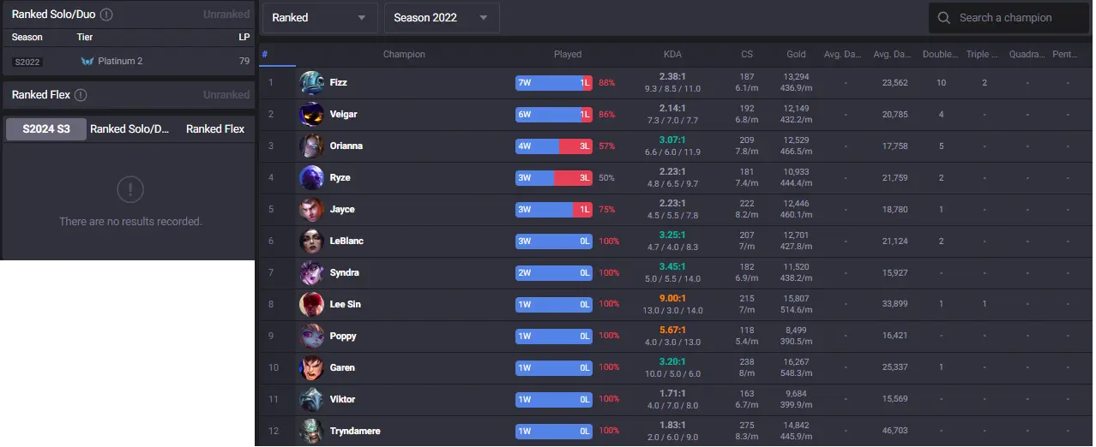
Task: Sort table by Gold column
Action: [x=796, y=54]
